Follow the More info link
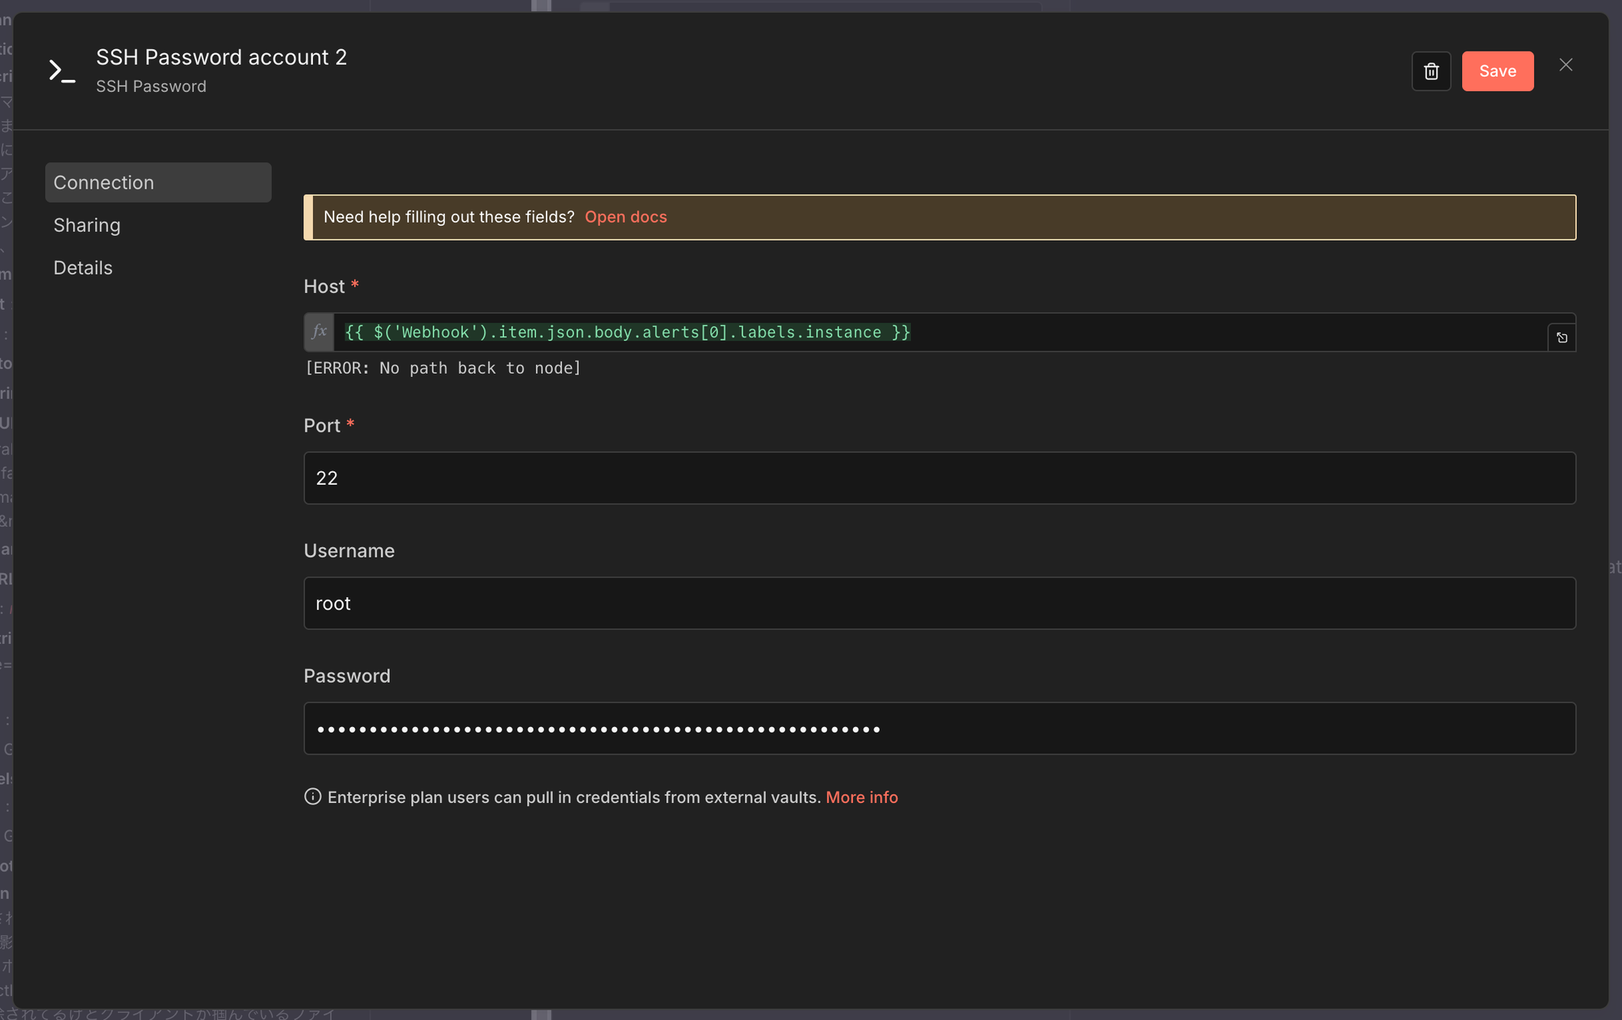 pyautogui.click(x=861, y=797)
